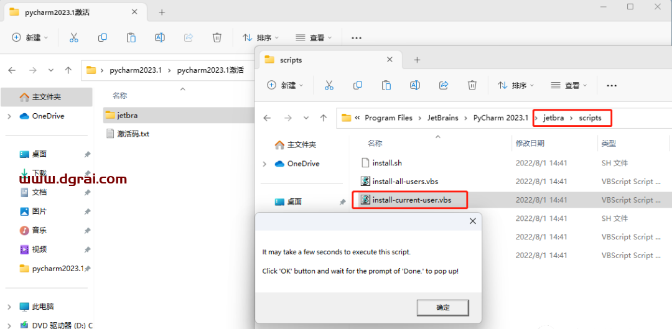This screenshot has height=329, width=672.
Task: Expand DVD 驱动器 (D:) node
Action: pyautogui.click(x=9, y=325)
